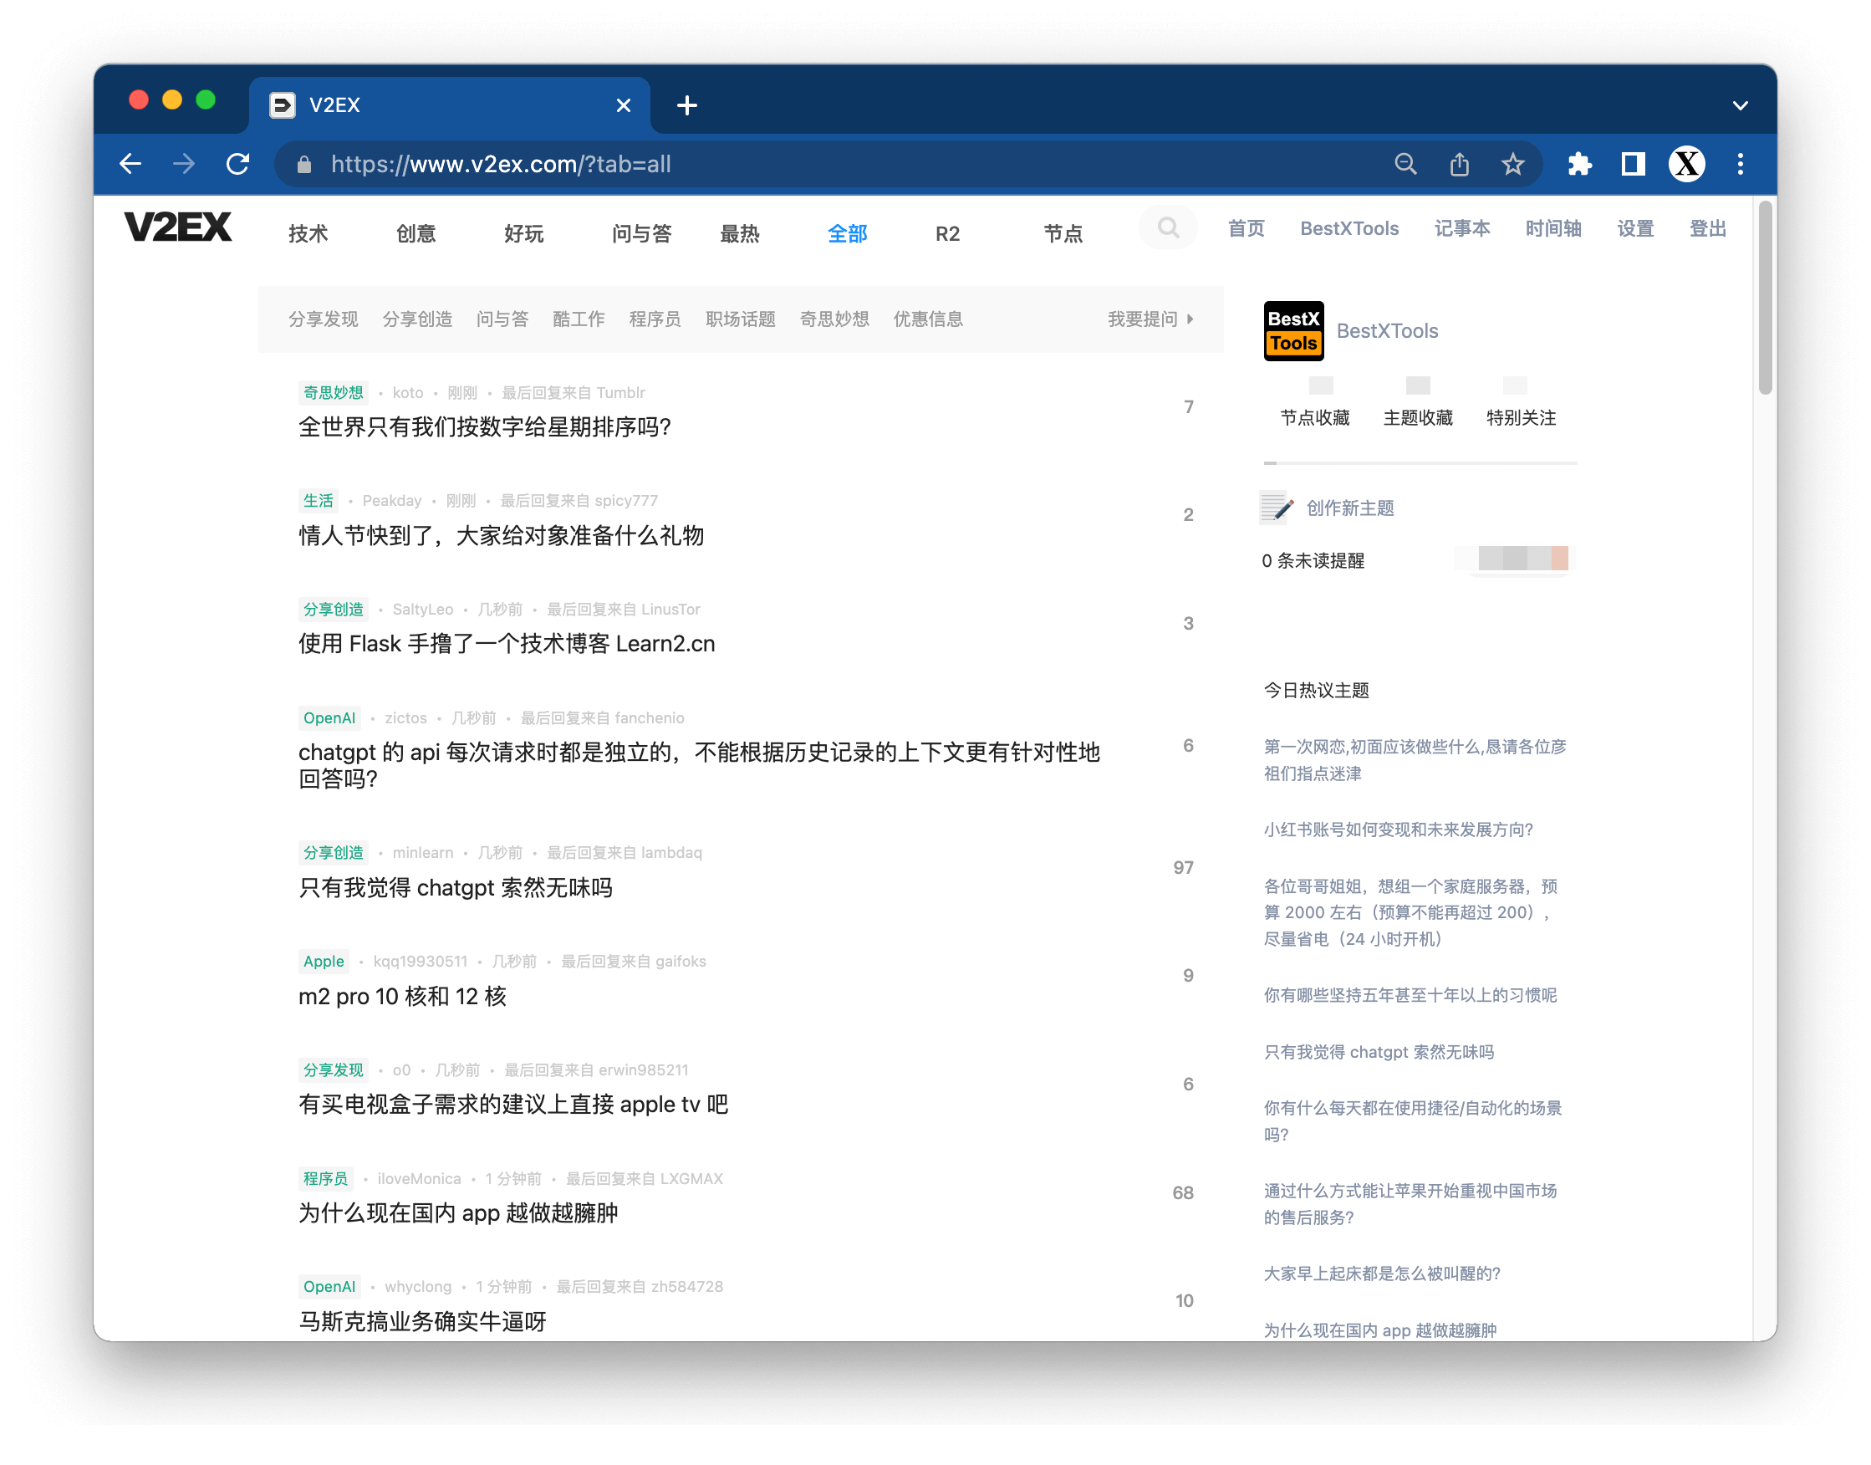The image size is (1871, 1465).
Task: Select the 好玩 tab
Action: pyautogui.click(x=524, y=233)
